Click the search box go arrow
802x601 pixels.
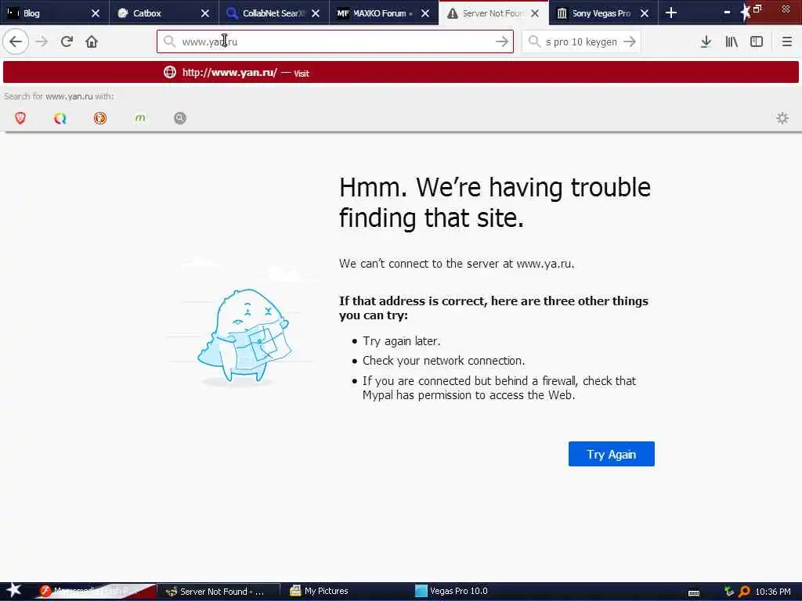click(630, 41)
